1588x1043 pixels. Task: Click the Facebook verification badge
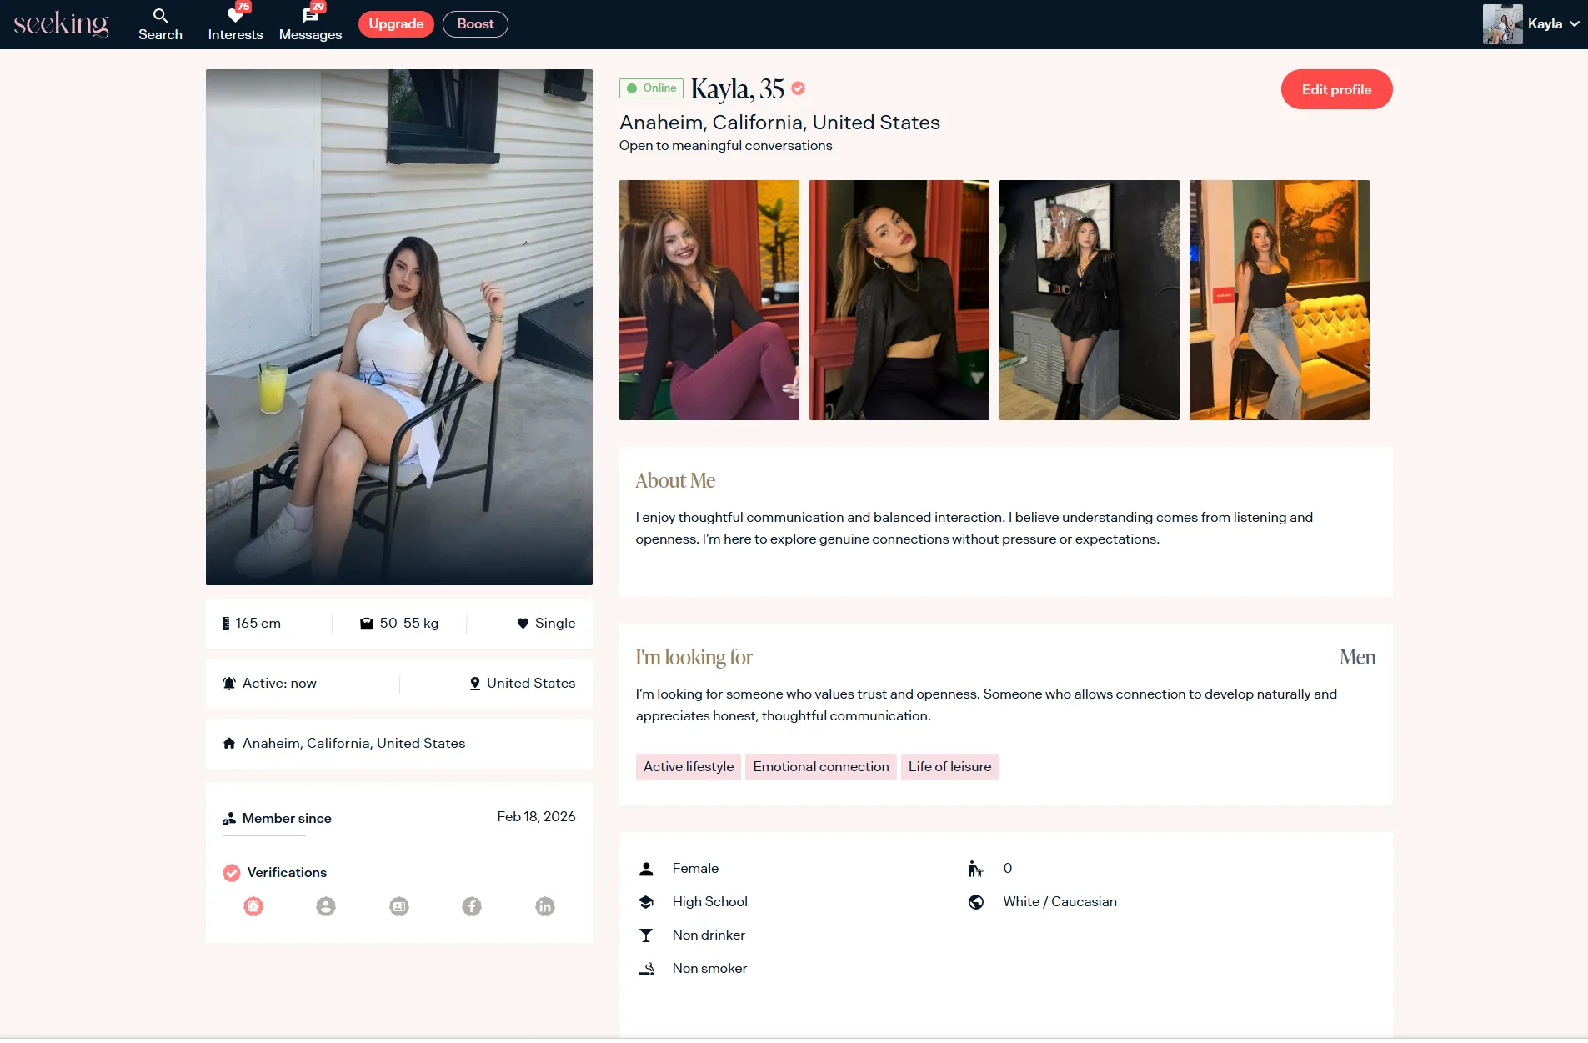point(472,906)
